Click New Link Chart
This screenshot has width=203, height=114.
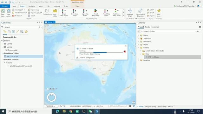click(x=130, y=13)
